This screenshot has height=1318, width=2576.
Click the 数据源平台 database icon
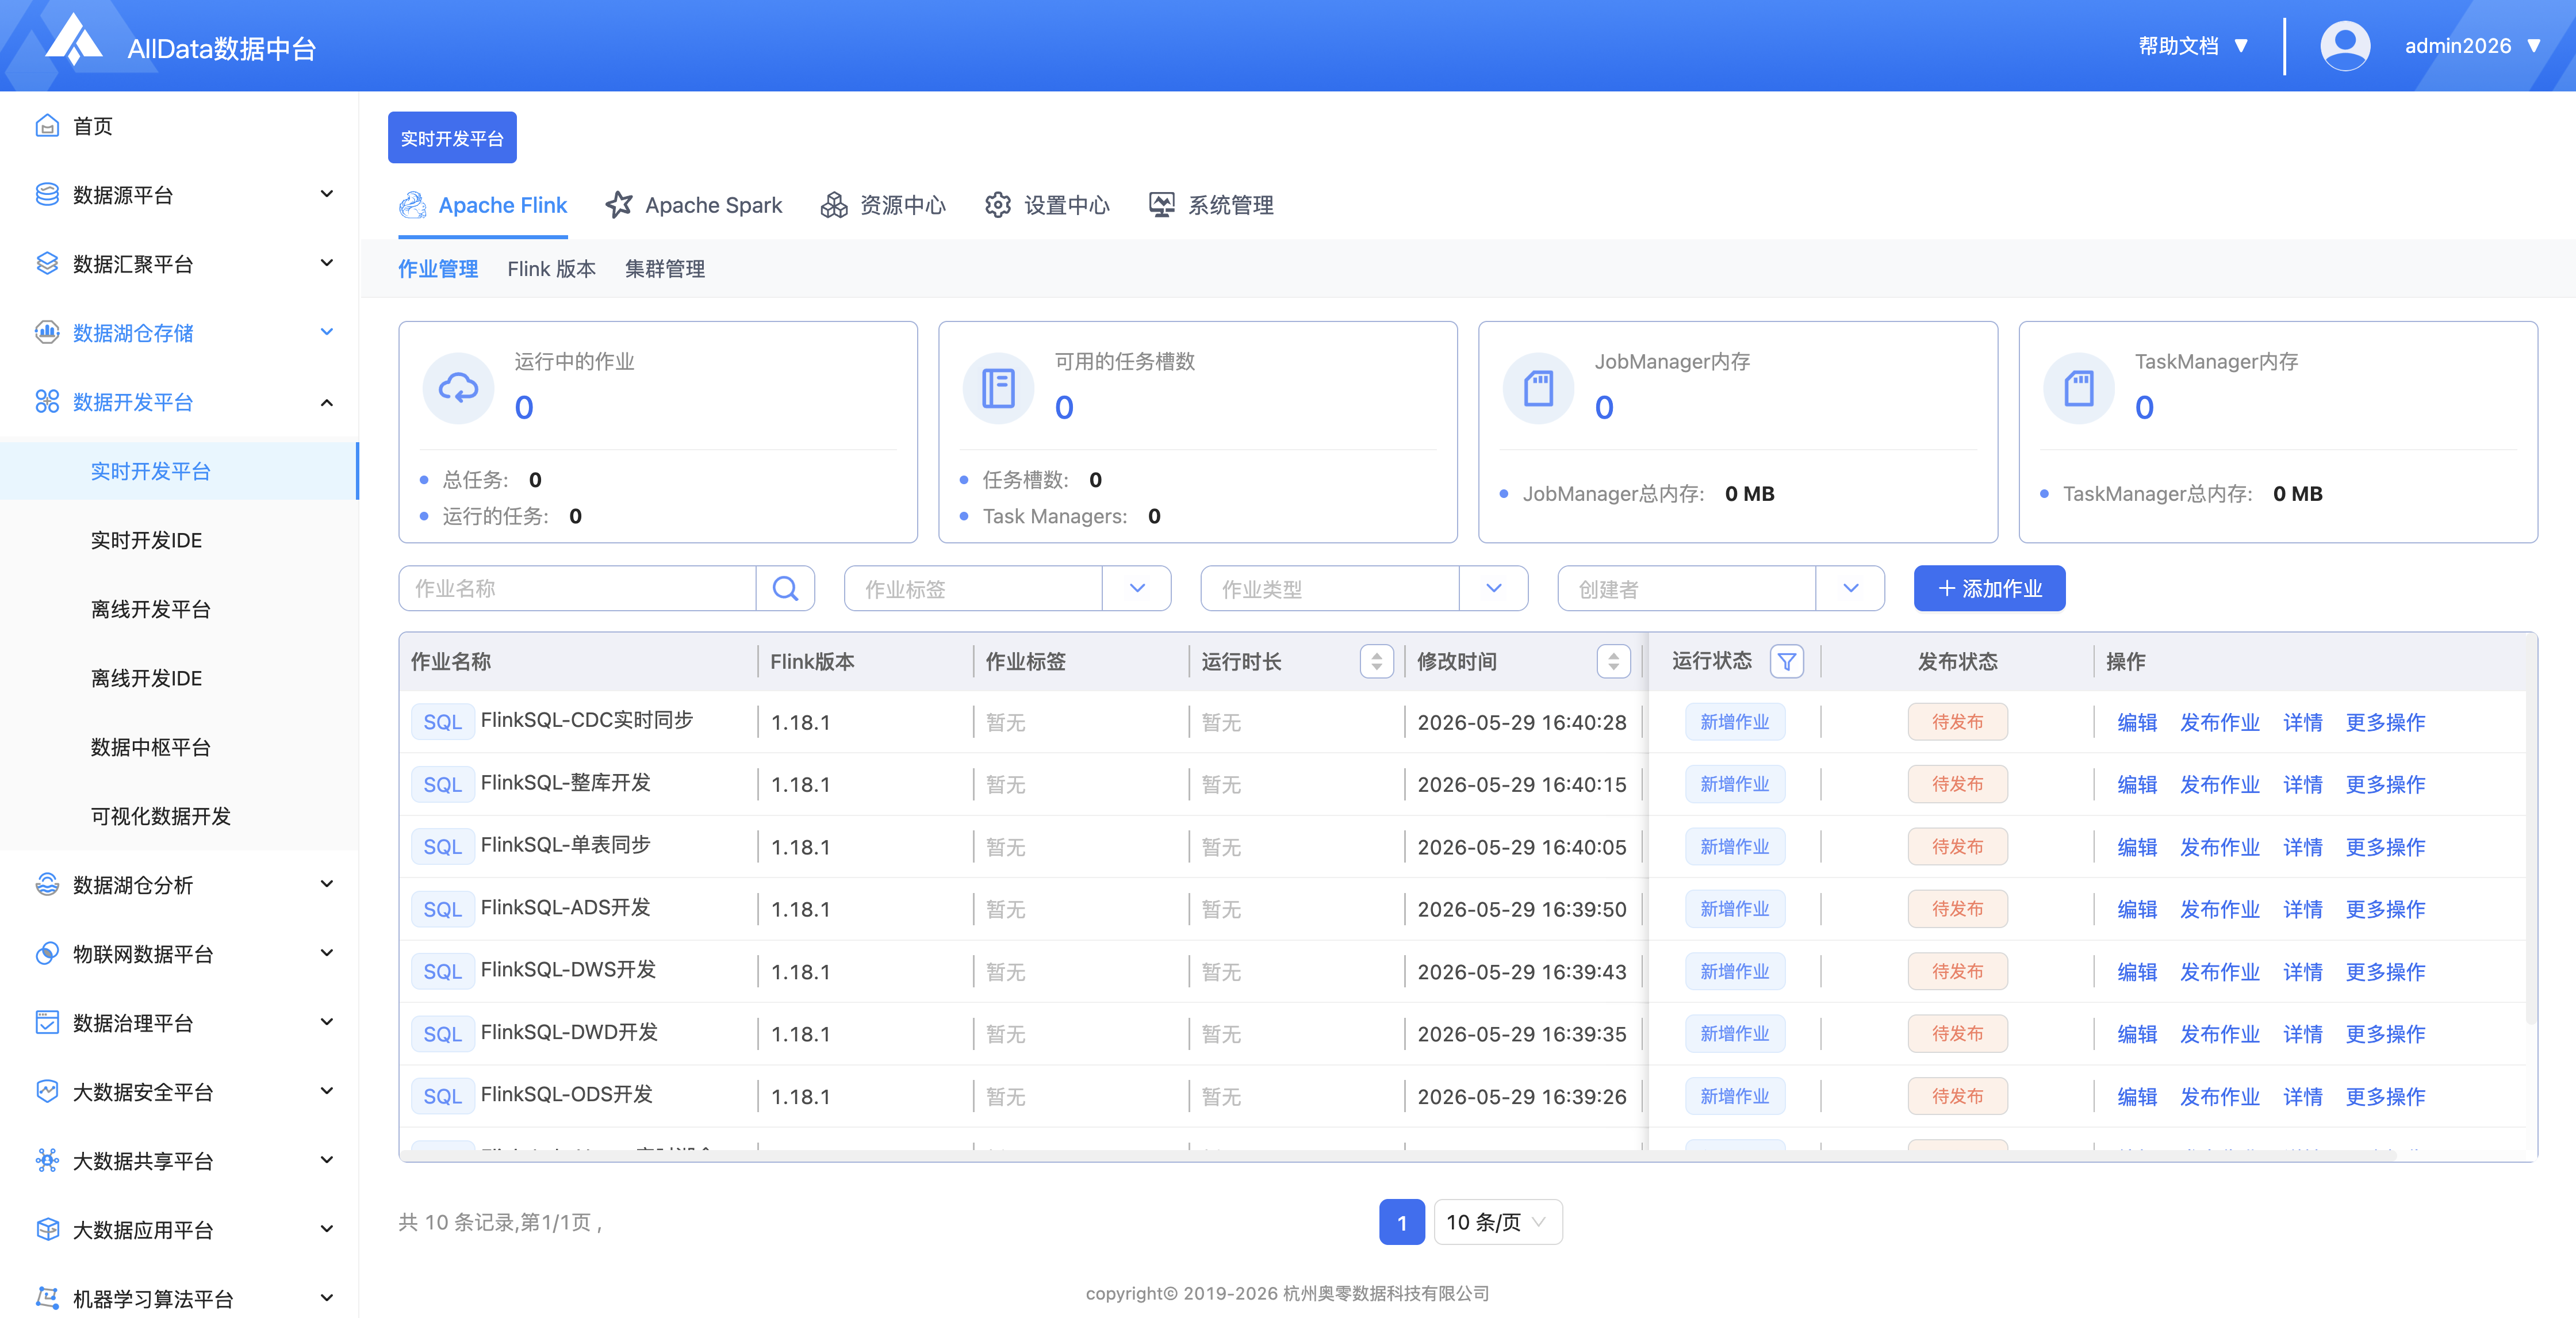coord(47,195)
